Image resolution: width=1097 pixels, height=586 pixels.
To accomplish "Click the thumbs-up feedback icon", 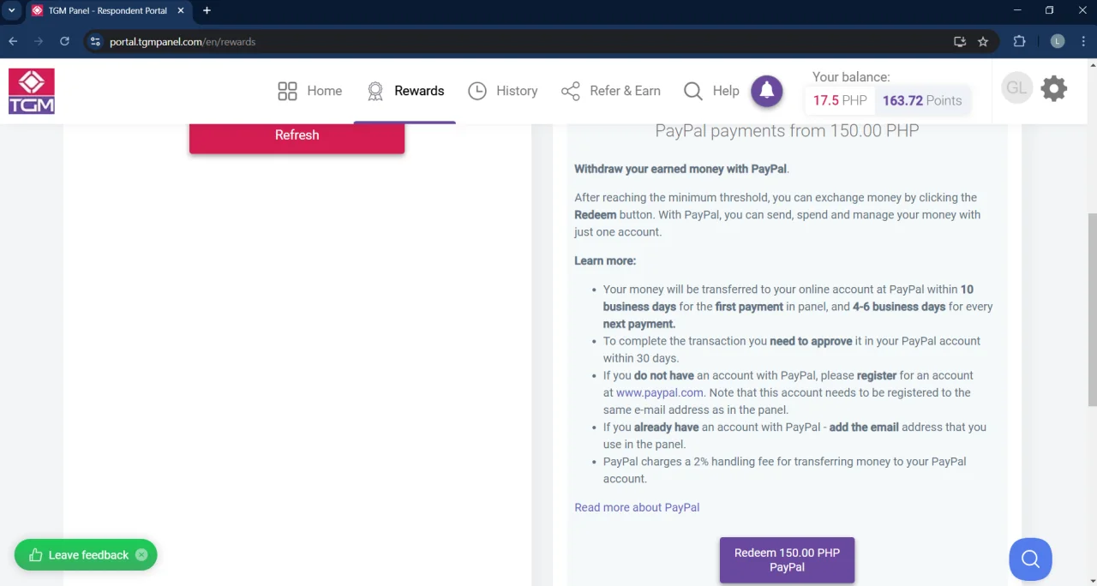I will (x=36, y=555).
